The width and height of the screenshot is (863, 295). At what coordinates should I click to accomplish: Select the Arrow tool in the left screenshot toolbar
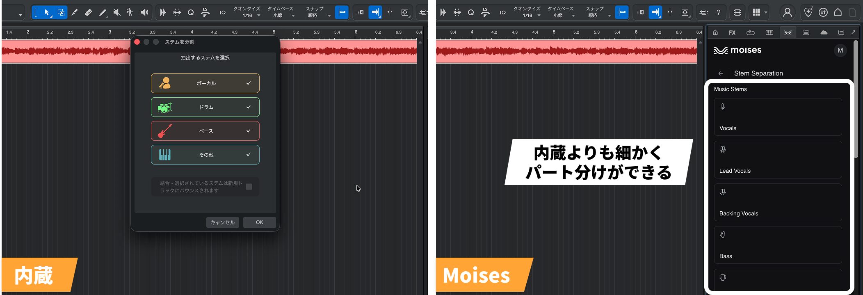point(47,13)
